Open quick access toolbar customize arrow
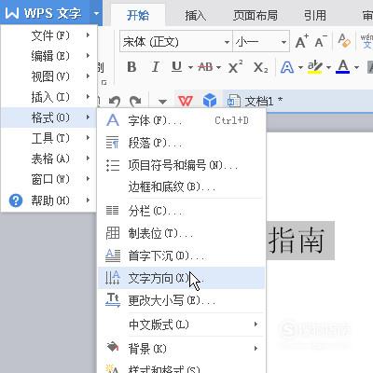The image size is (373, 373). (162, 102)
